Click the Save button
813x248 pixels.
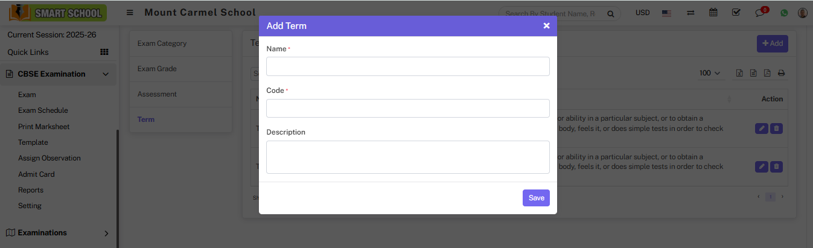pyautogui.click(x=536, y=198)
